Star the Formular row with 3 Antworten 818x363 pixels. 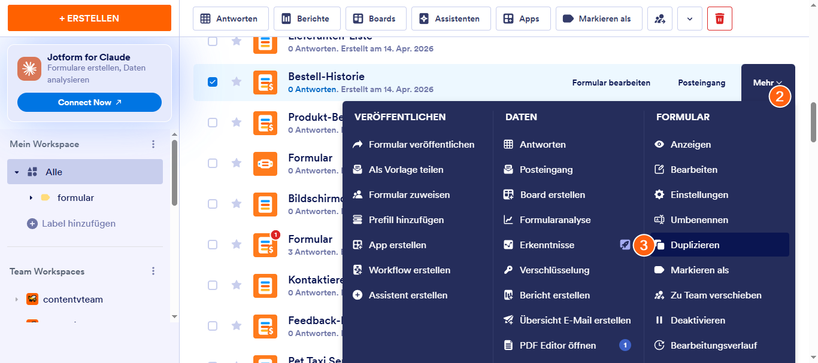[237, 245]
